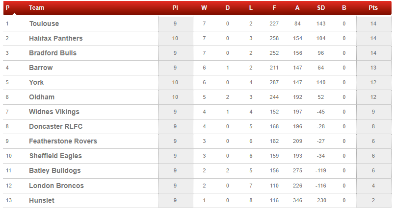Viewport: 394px width, 212px height.
Task: Click the Team column header
Action: click(x=36, y=8)
